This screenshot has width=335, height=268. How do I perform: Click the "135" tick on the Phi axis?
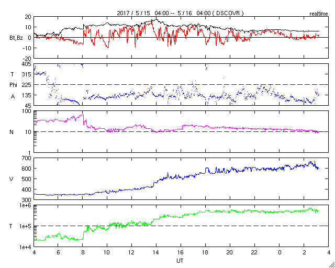(27, 95)
